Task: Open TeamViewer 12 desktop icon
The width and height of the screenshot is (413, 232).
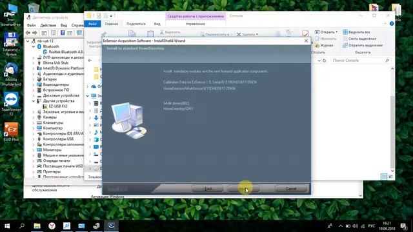Action: click(x=11, y=104)
